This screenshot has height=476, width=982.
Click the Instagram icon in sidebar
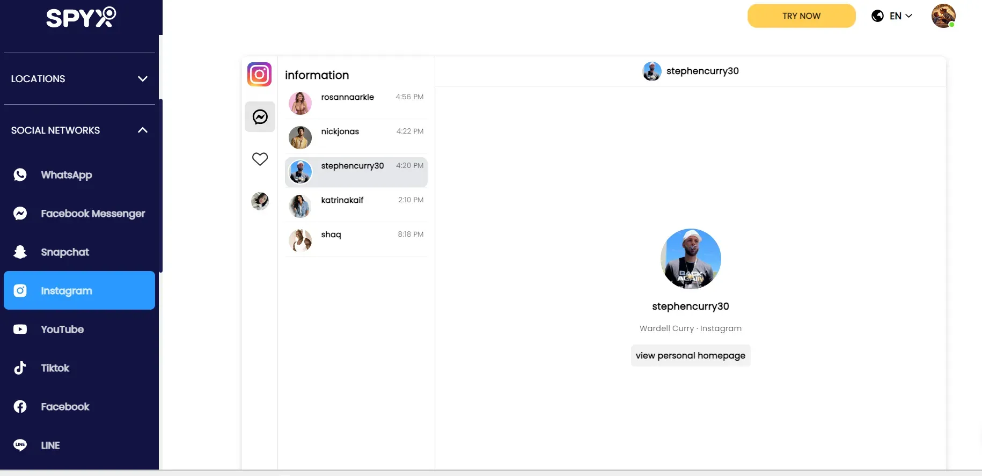(20, 291)
